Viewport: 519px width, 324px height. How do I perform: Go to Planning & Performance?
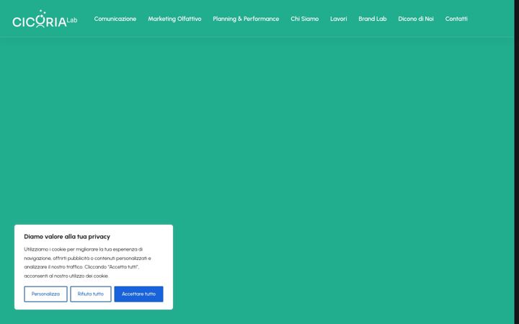click(246, 19)
